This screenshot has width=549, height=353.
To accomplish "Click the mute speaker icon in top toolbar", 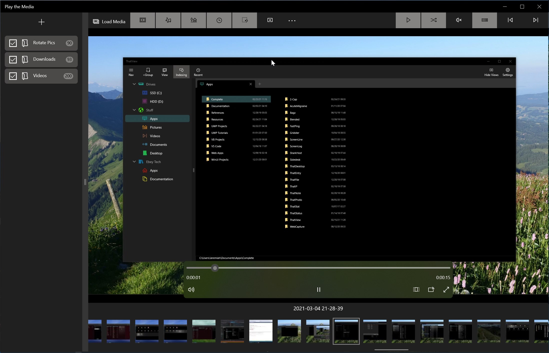I will [x=459, y=20].
